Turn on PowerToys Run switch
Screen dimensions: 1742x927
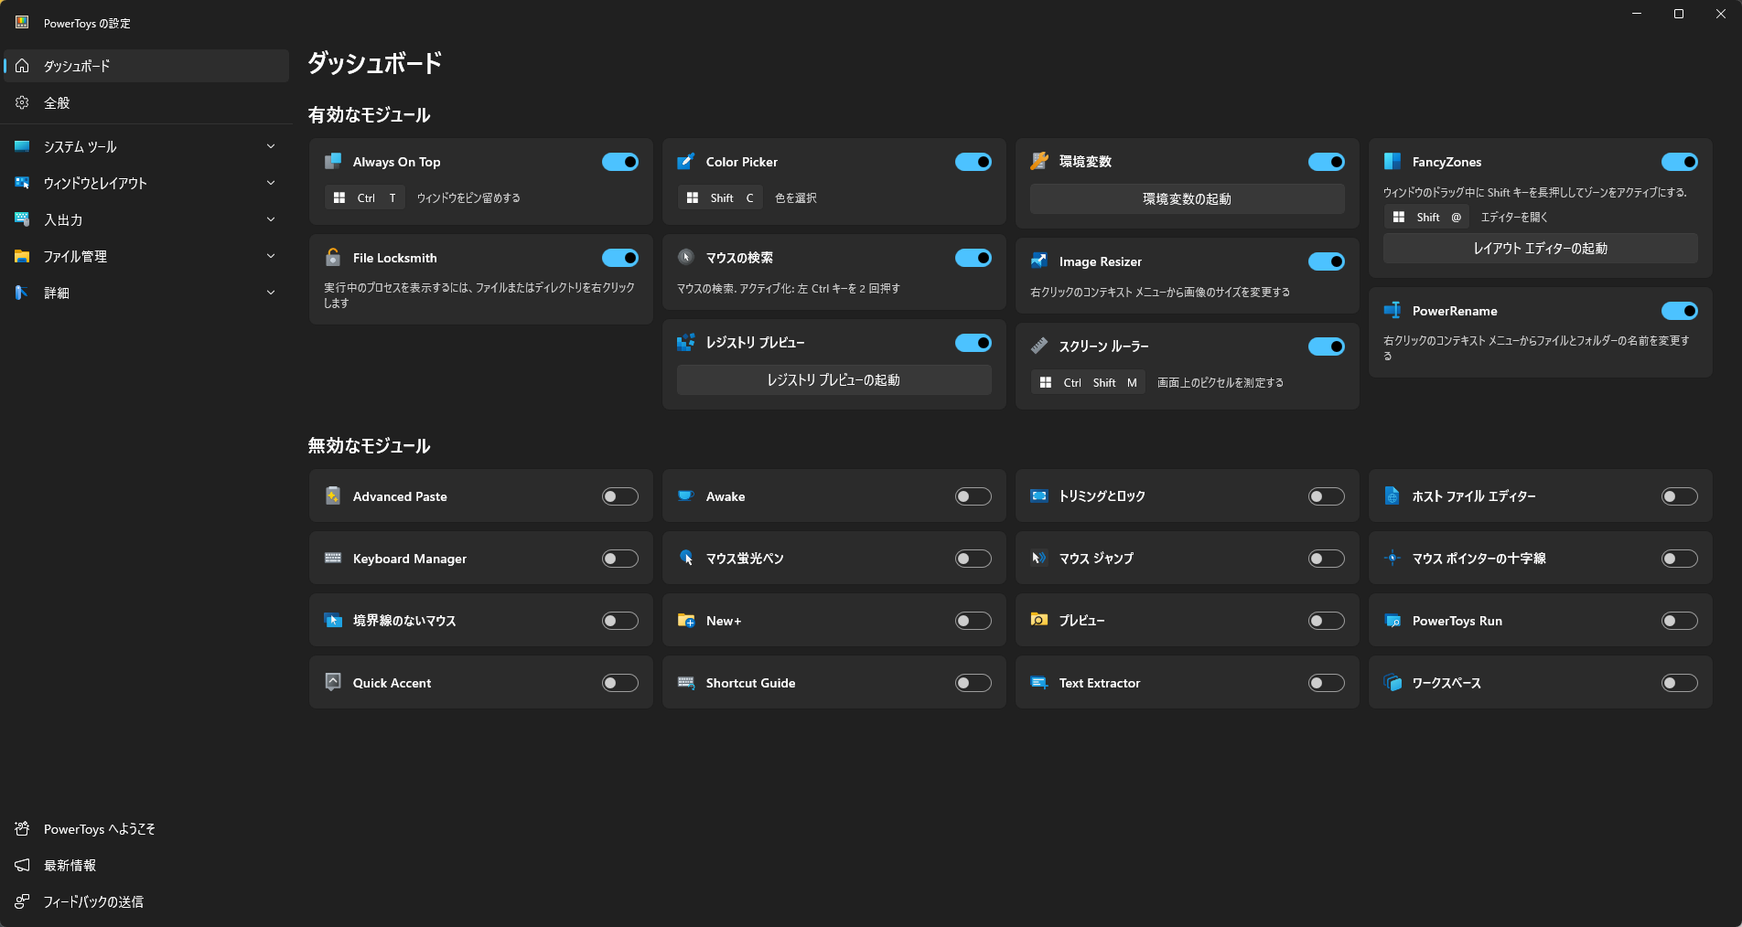(1680, 621)
